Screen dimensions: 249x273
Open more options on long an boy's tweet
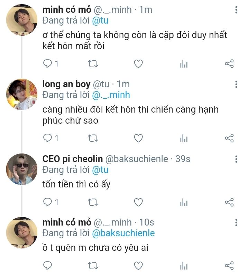[236, 85]
